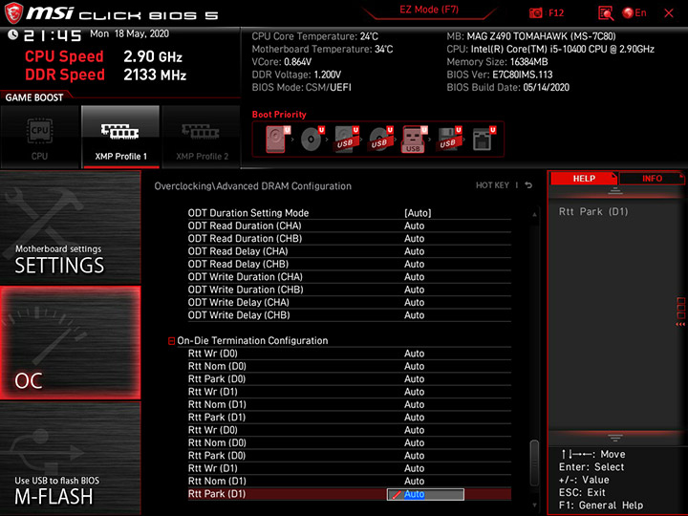Click the Overclocking\Advanced DRAM Configuration breadcrumb
The image size is (688, 516).
[x=252, y=186]
